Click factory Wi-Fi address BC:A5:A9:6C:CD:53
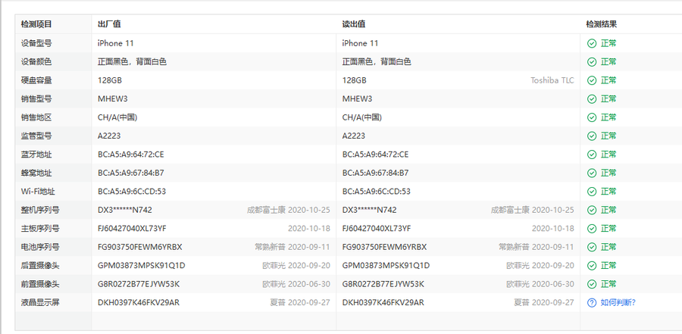The height and width of the screenshot is (334, 682). coord(132,192)
